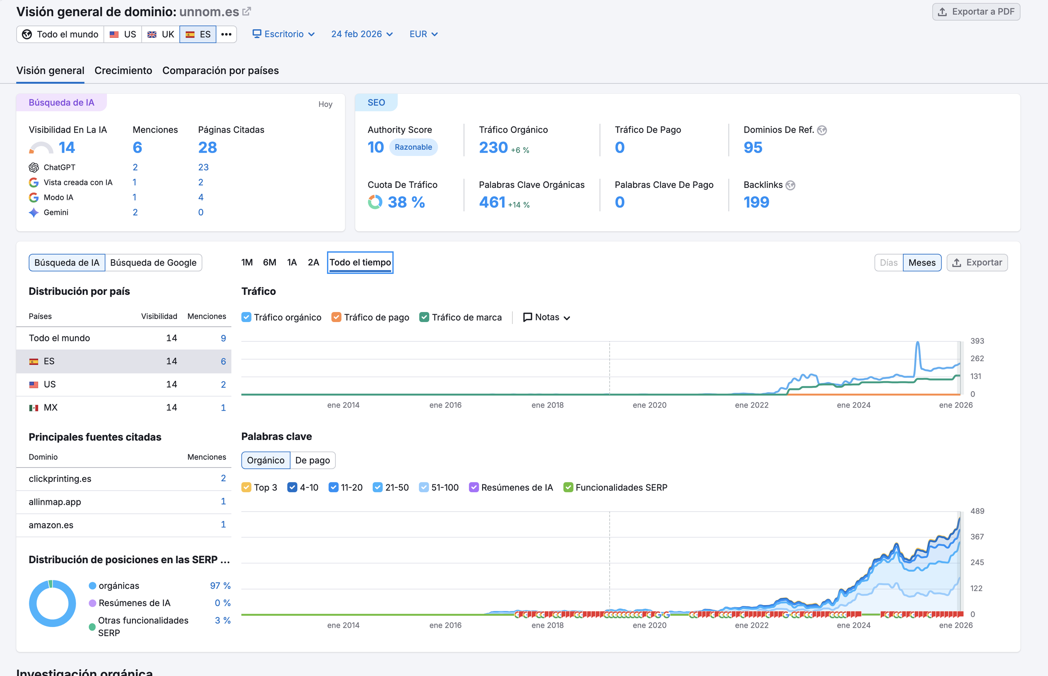The height and width of the screenshot is (676, 1048).
Task: Click the globe icon next to Dominios De Ref.
Action: point(822,130)
